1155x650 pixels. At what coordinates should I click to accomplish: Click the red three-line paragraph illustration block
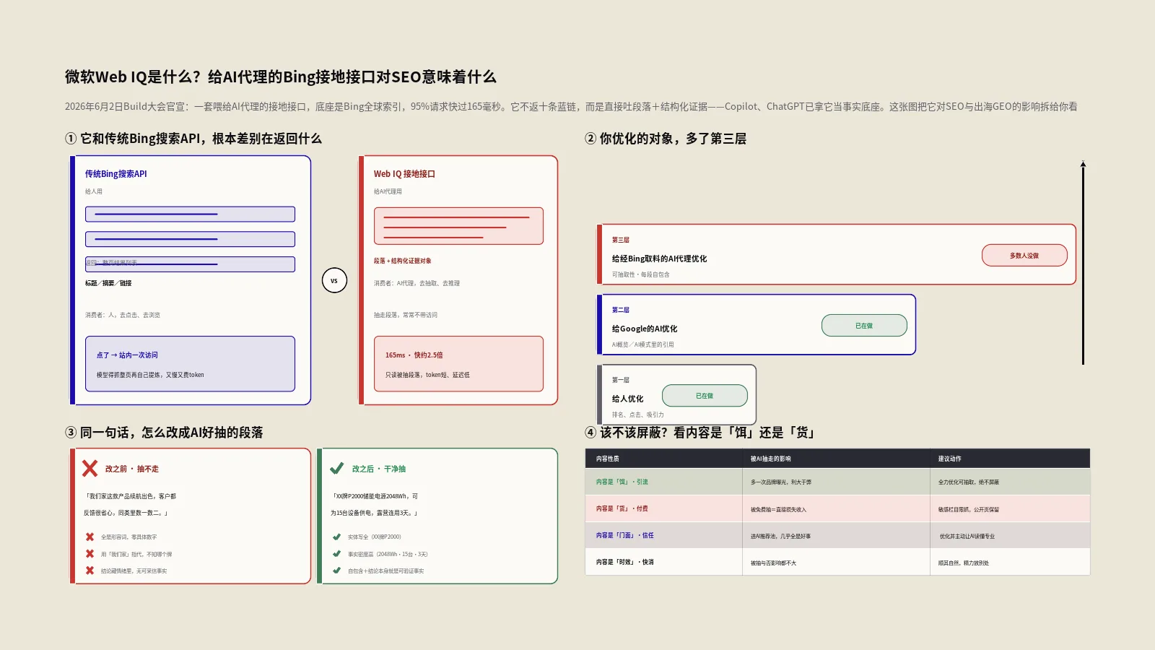point(458,226)
